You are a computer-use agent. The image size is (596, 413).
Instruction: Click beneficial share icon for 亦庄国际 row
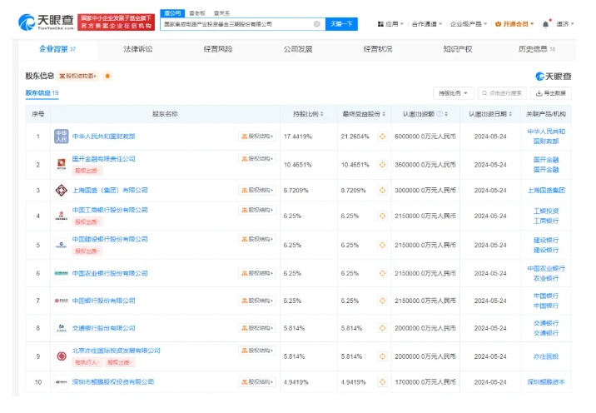pyautogui.click(x=382, y=356)
